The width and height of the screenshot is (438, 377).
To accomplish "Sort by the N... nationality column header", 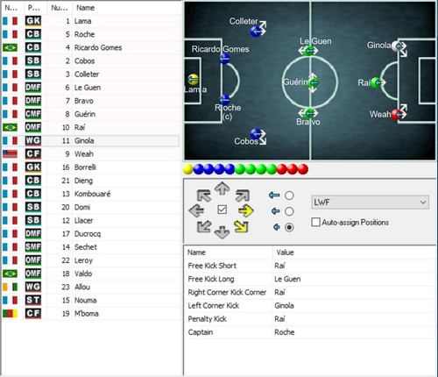I will coord(11,8).
